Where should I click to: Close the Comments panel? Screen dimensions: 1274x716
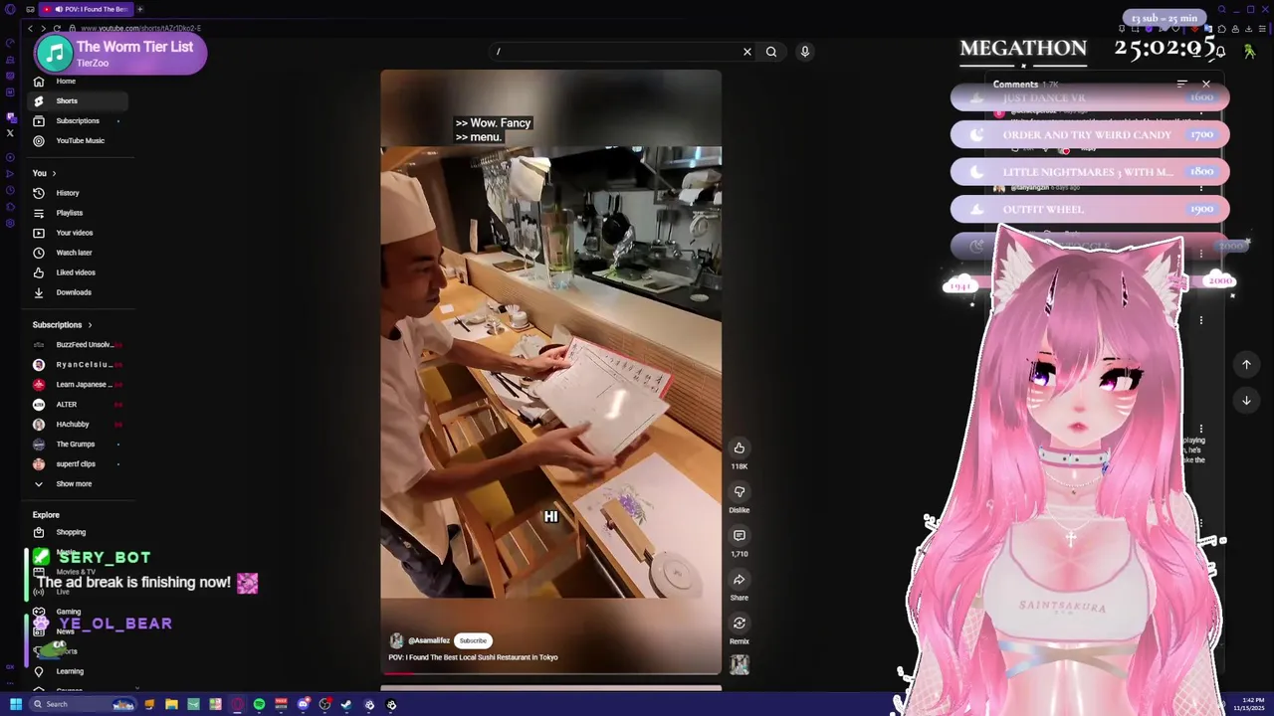point(1206,85)
